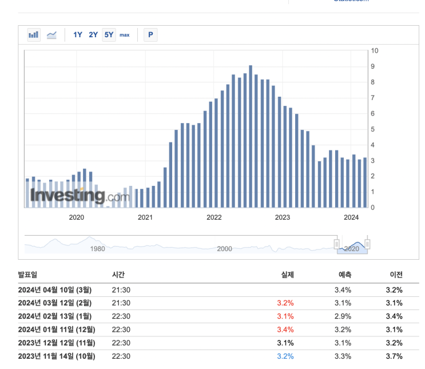Click forecast 3.4% in 04월 10일 row
The image size is (425, 369).
(343, 290)
